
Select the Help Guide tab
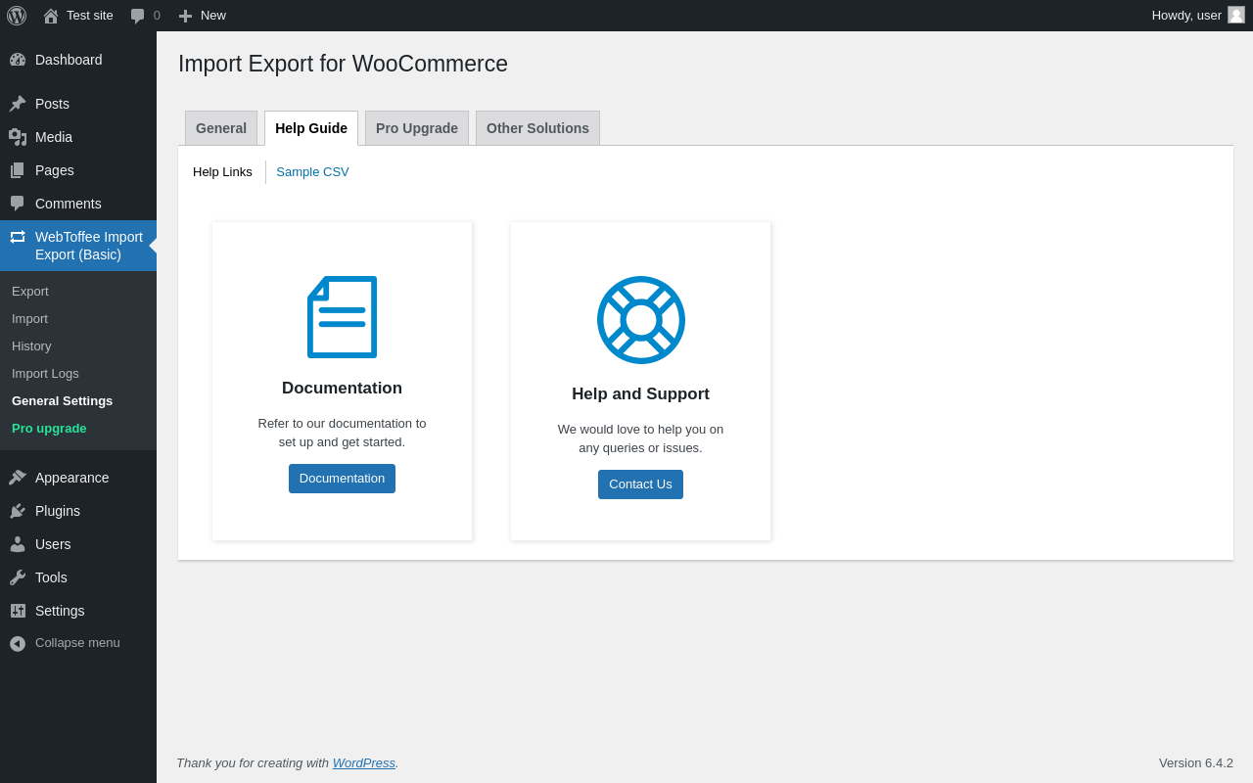[311, 128]
